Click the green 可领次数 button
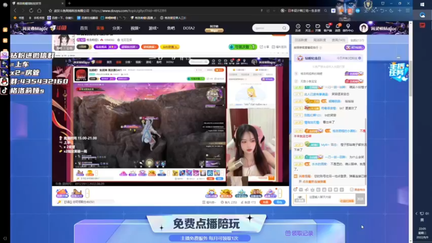432x243 pixels. click(x=242, y=47)
